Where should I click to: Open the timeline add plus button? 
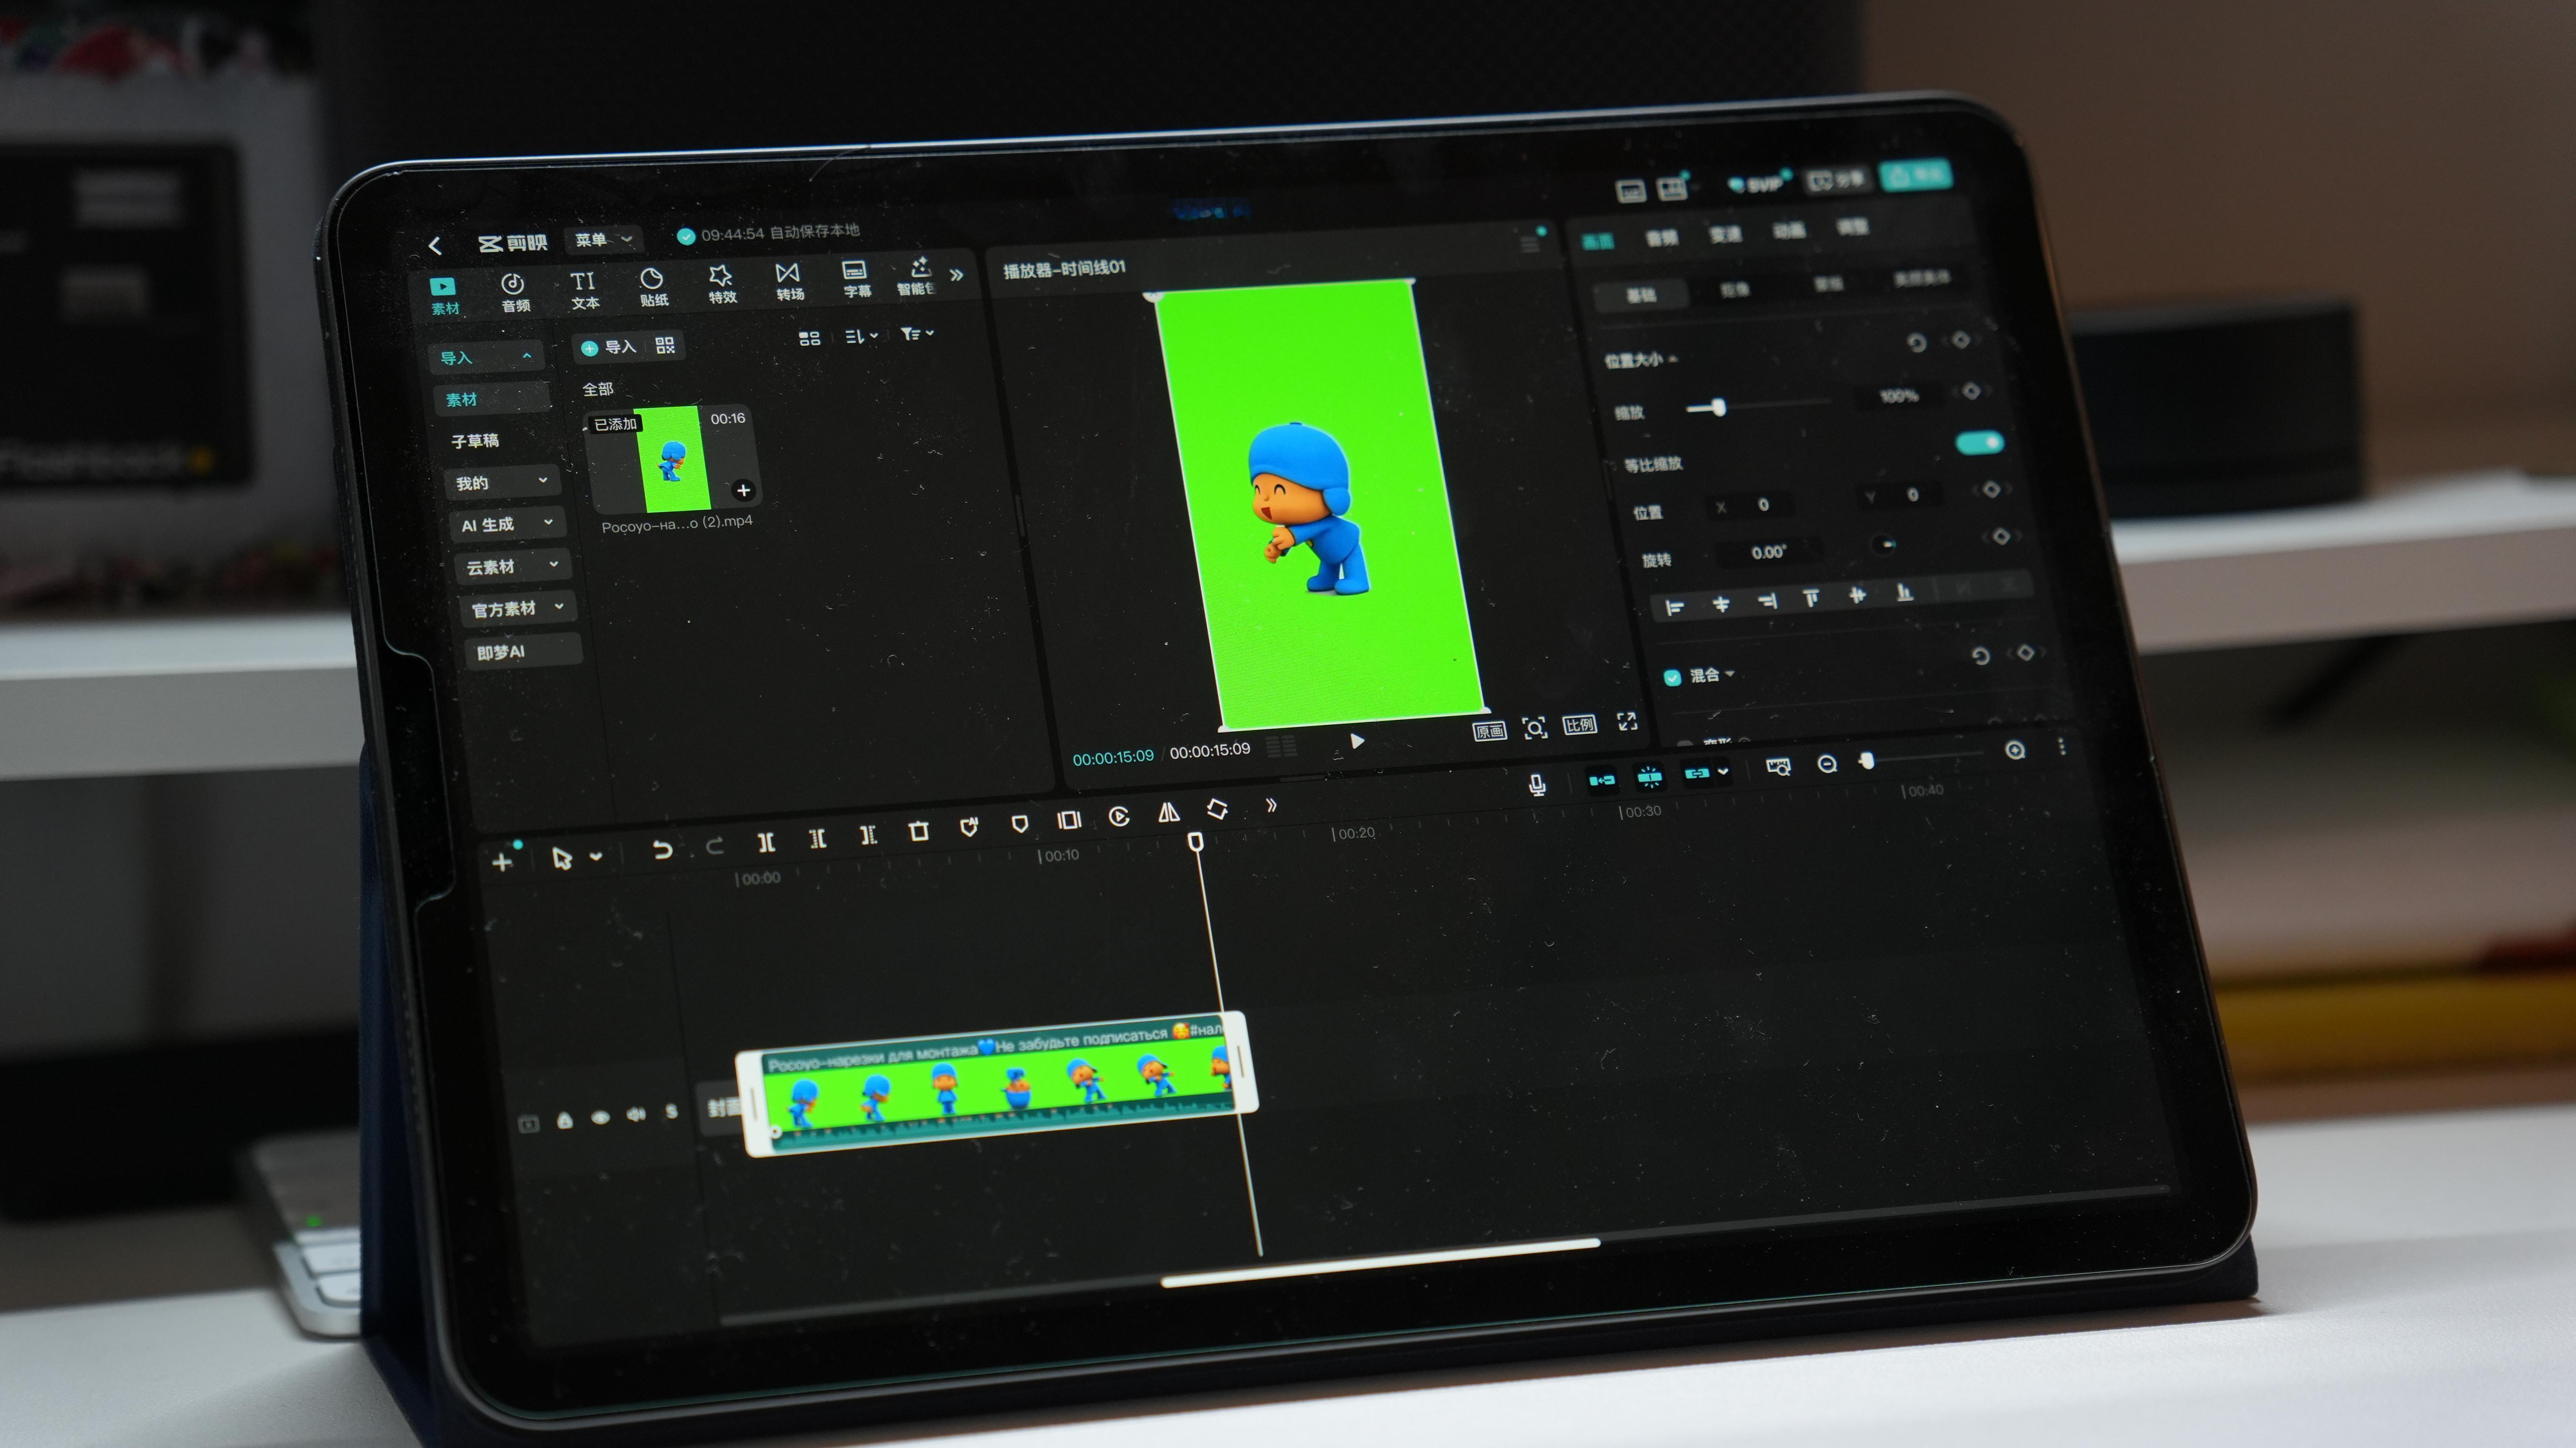pos(502,861)
